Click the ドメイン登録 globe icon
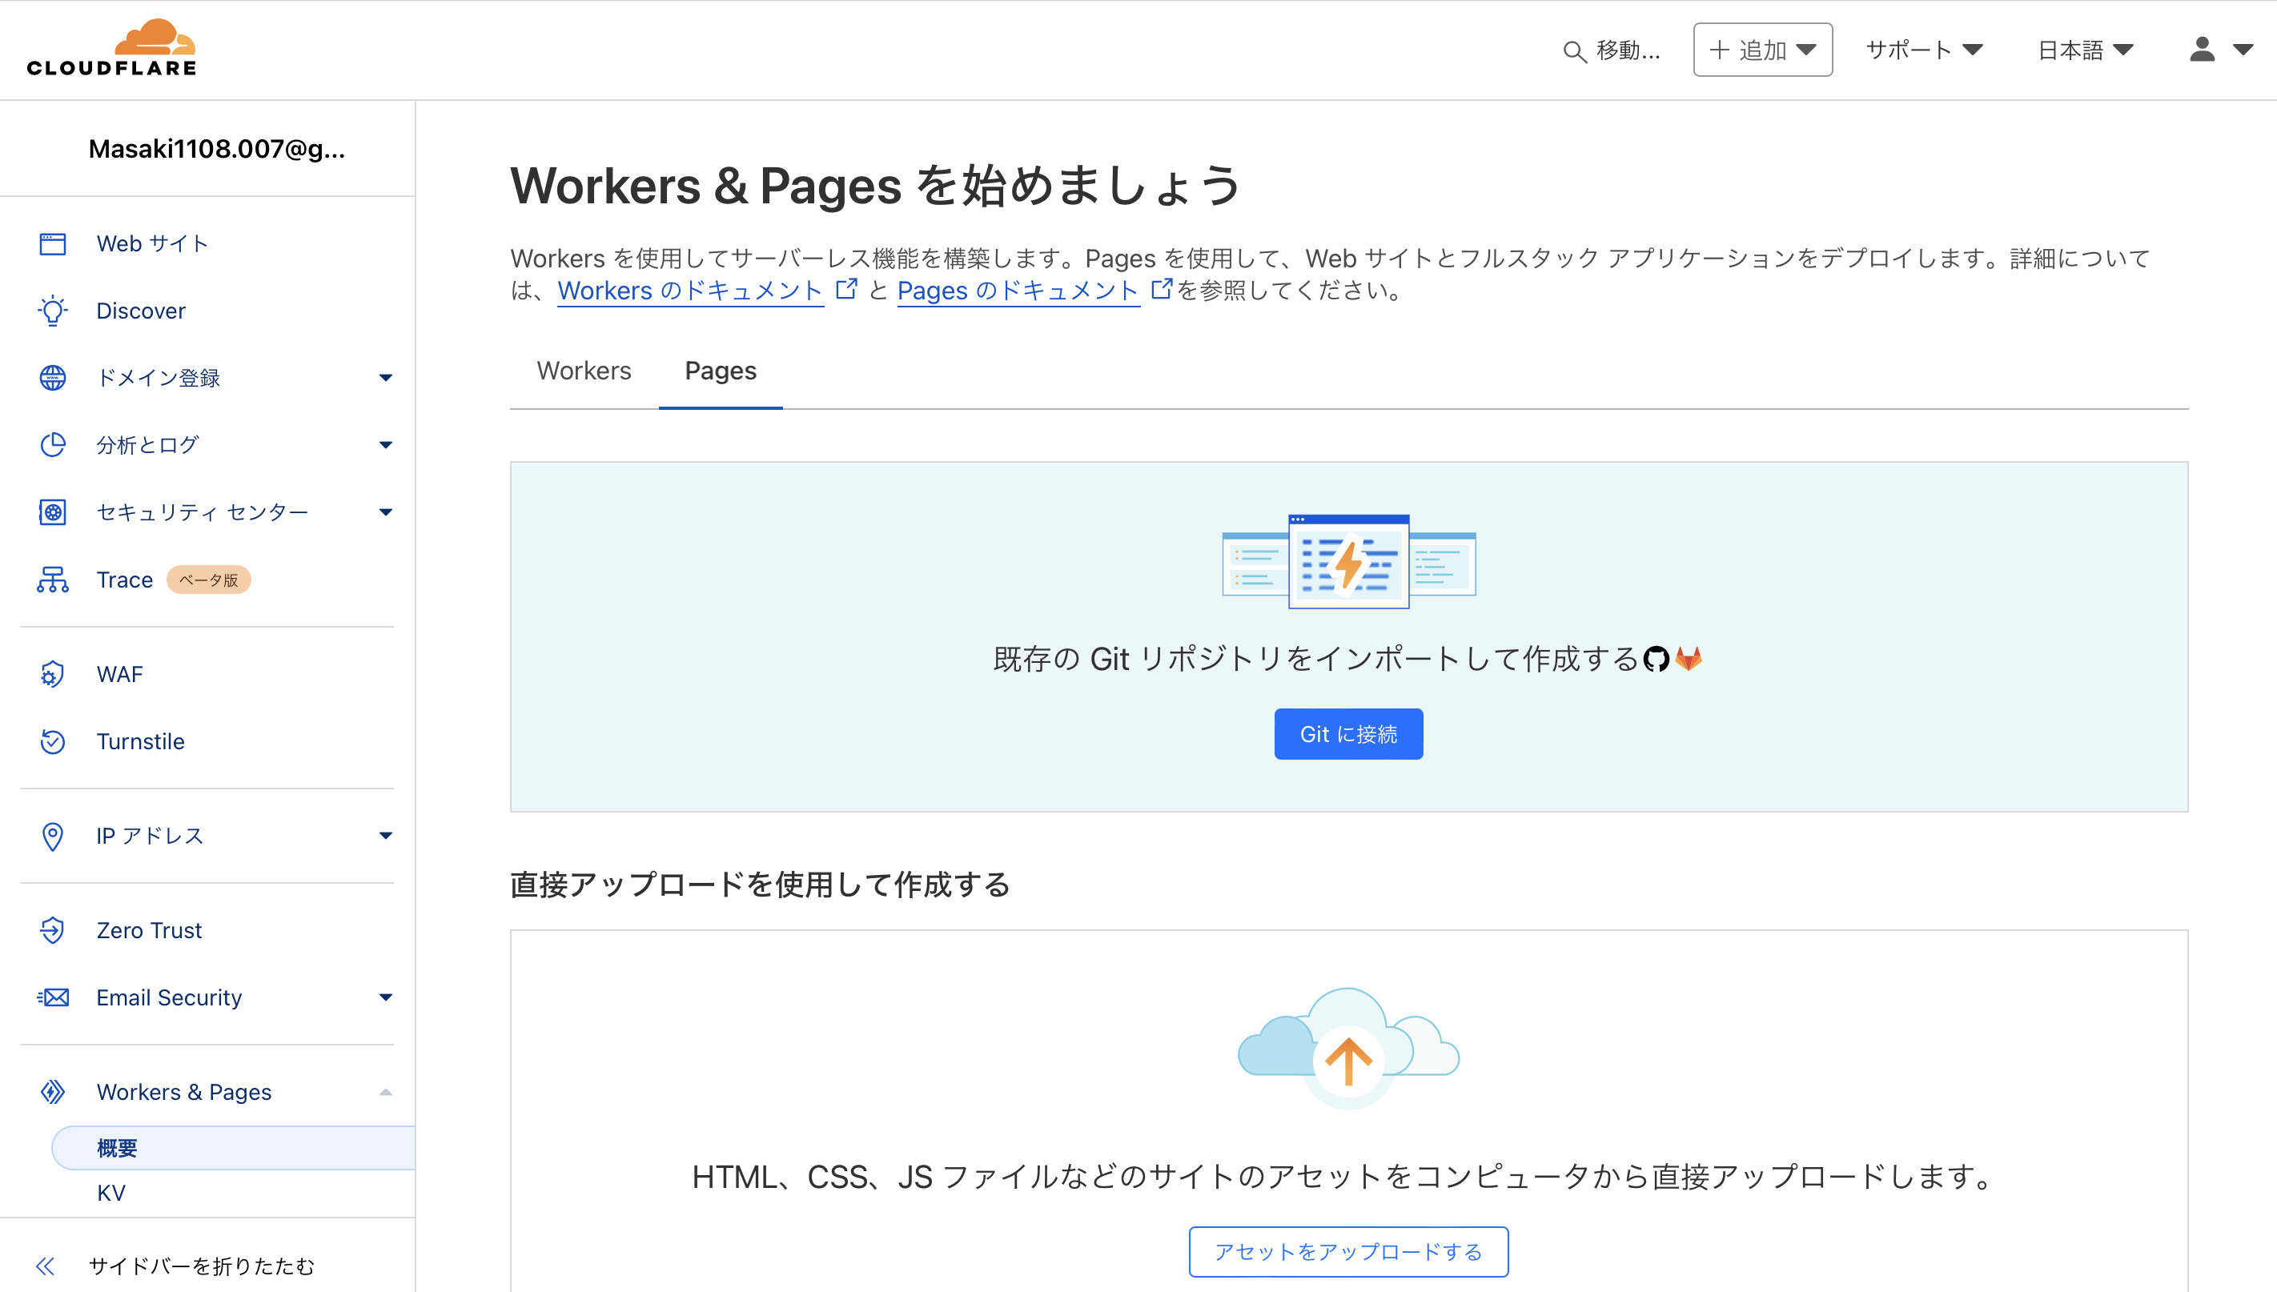This screenshot has width=2277, height=1292. (52, 378)
